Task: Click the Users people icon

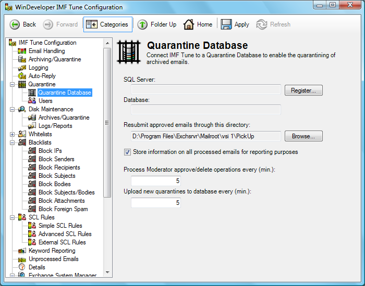Action: coord(32,101)
